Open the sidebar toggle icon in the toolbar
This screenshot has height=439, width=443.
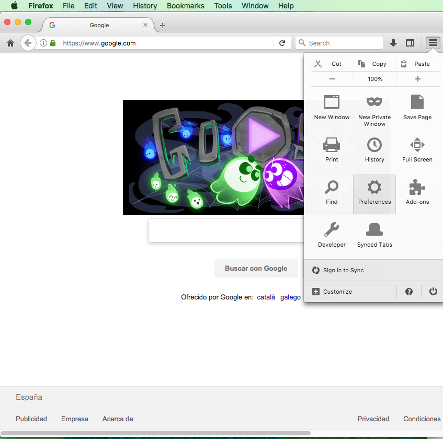click(x=410, y=43)
